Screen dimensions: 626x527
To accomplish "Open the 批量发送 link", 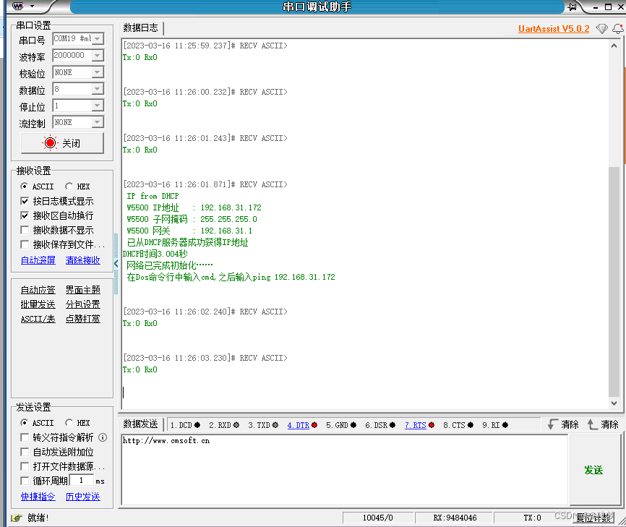I will point(38,304).
